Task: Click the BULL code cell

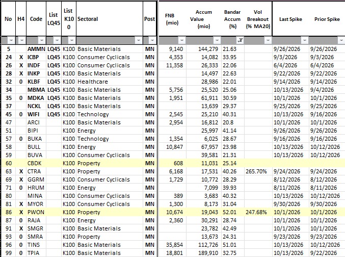Action: tap(36, 147)
